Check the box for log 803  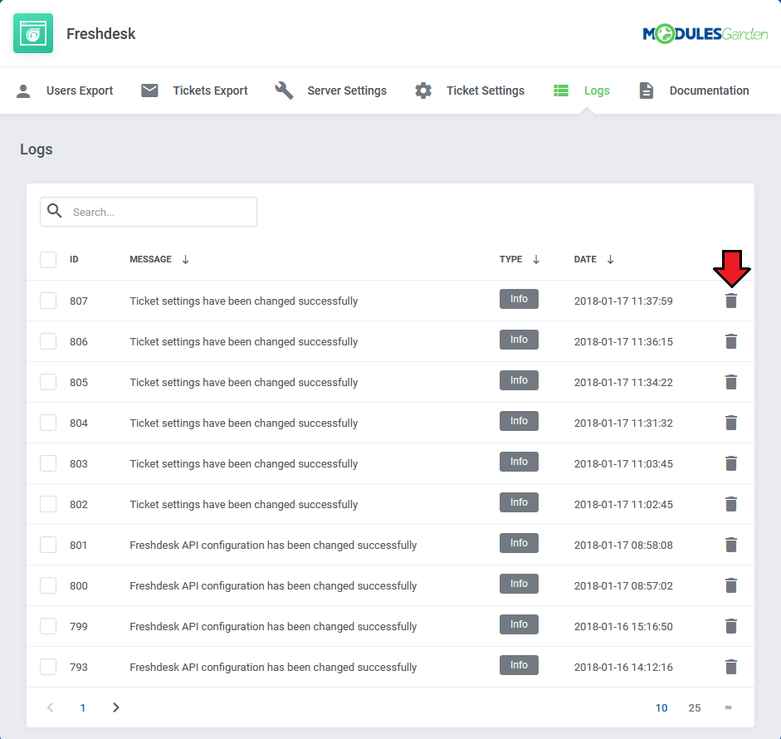click(48, 463)
